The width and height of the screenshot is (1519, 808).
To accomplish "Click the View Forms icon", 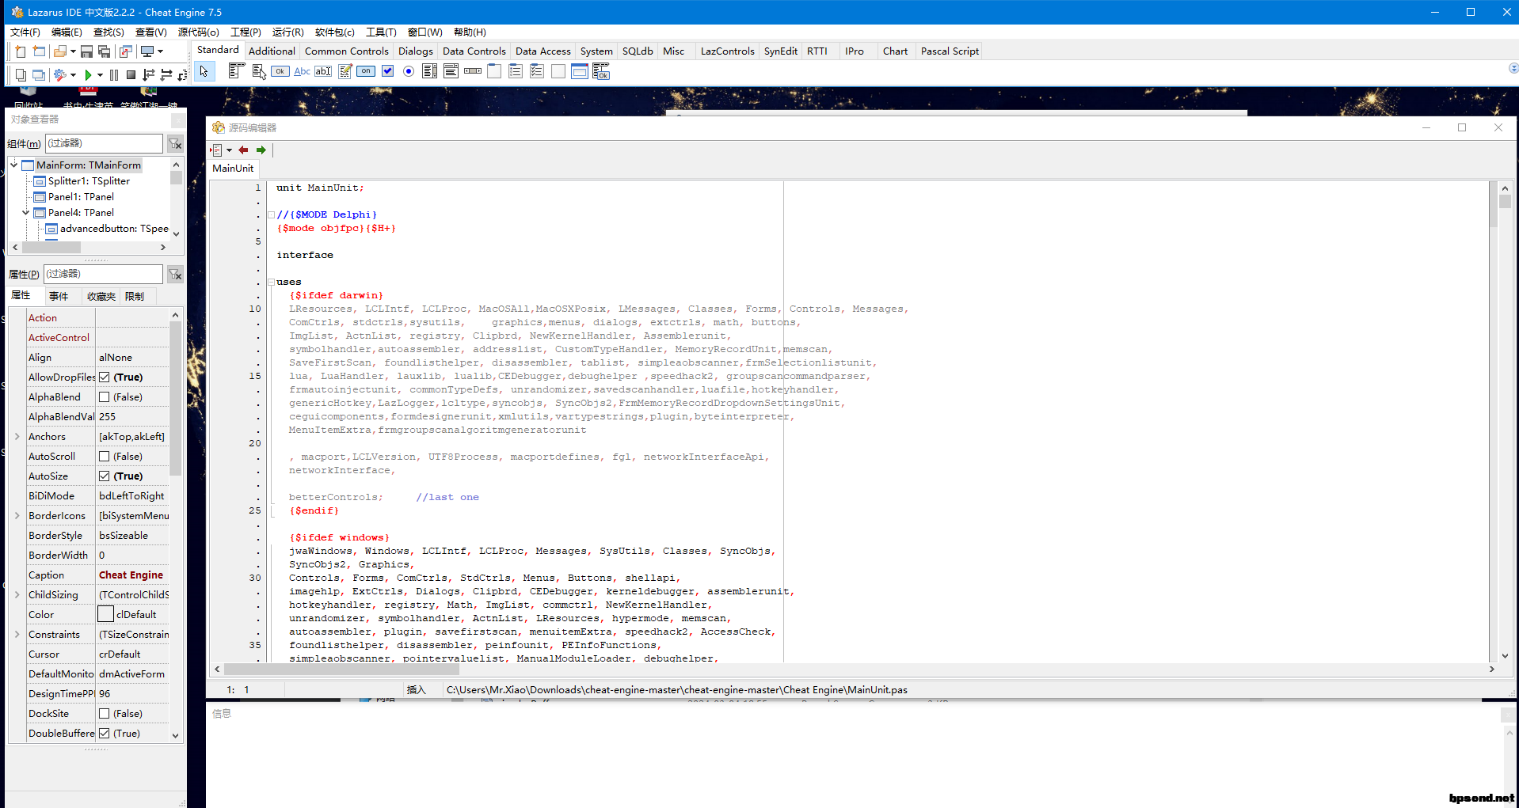I will [38, 75].
